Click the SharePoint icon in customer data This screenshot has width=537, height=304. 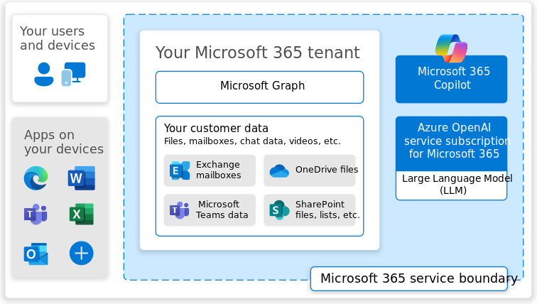coord(279,210)
